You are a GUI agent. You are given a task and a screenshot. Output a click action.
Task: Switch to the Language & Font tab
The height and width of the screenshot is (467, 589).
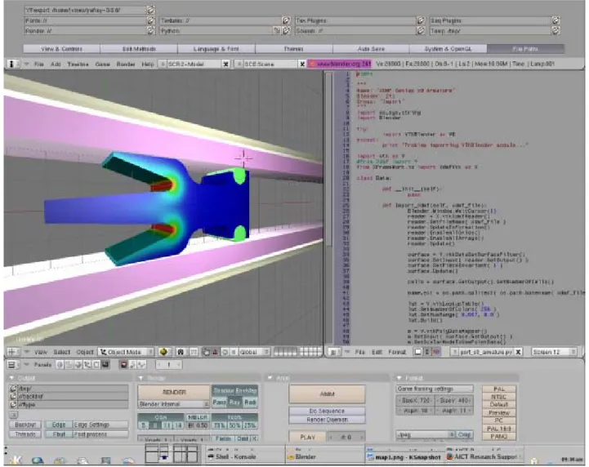tap(216, 49)
